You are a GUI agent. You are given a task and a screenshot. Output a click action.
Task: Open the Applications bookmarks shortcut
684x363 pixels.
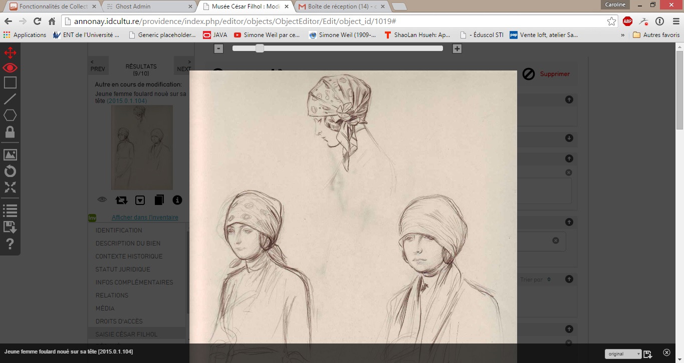(x=25, y=35)
